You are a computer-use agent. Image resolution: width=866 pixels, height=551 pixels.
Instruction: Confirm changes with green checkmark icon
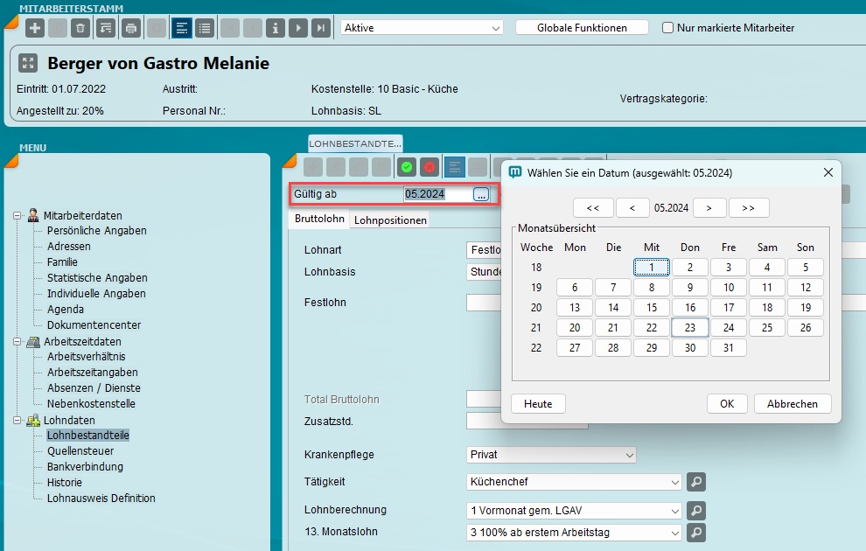coord(407,166)
